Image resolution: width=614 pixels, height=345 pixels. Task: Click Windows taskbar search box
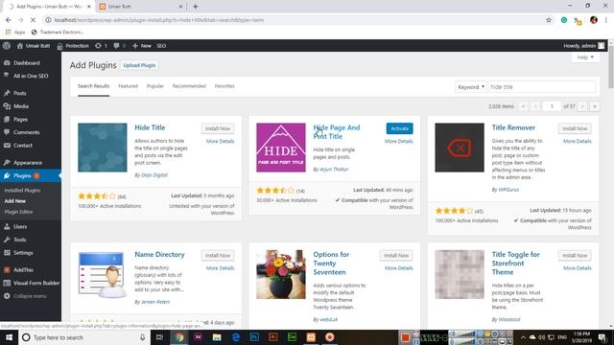tap(84, 337)
